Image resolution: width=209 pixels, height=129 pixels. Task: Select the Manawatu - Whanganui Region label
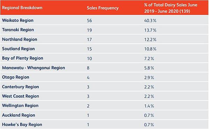(x=33, y=68)
